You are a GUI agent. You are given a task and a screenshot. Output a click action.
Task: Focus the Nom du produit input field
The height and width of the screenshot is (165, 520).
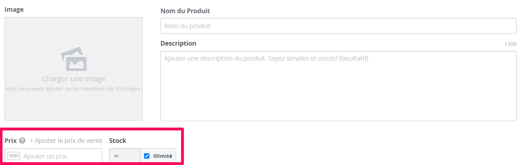(338, 26)
